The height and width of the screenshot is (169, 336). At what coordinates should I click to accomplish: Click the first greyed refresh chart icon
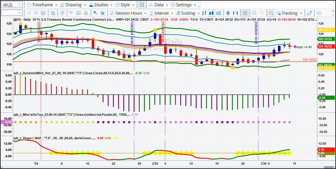click(x=29, y=13)
